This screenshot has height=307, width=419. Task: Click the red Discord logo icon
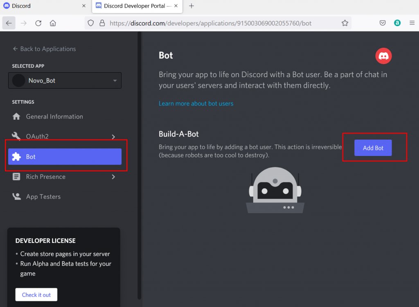click(383, 56)
